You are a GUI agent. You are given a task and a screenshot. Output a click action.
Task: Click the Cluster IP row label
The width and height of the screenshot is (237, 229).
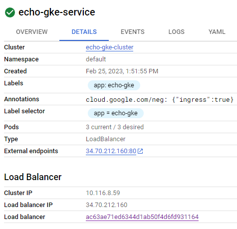[x=18, y=193]
